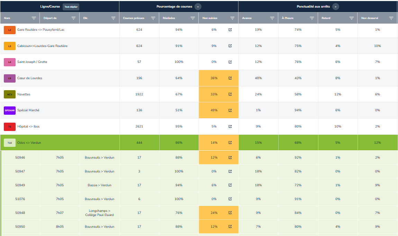The image size is (398, 236).
Task: Collapse the Ponctualité aux arrêts column group
Action: point(335,7)
